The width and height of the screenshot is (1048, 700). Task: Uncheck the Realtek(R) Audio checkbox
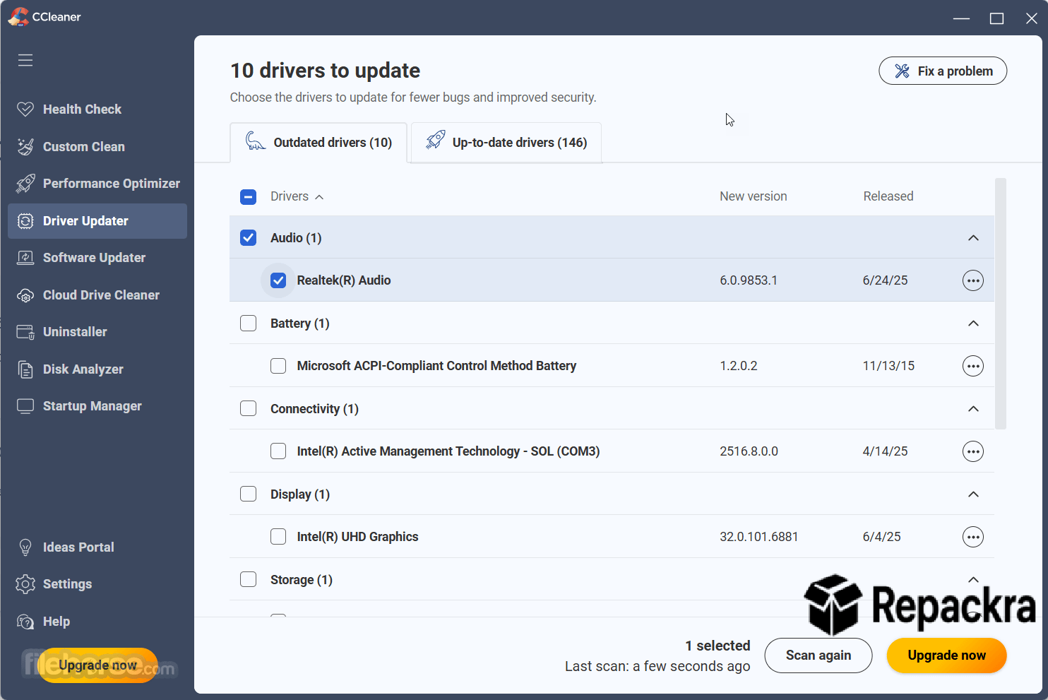point(278,280)
